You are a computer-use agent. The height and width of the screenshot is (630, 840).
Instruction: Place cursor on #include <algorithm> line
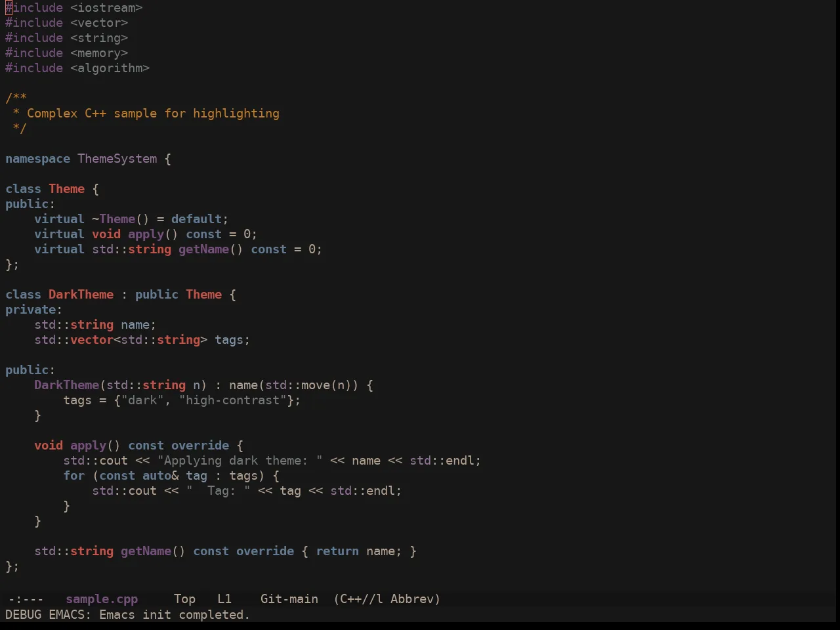(77, 68)
